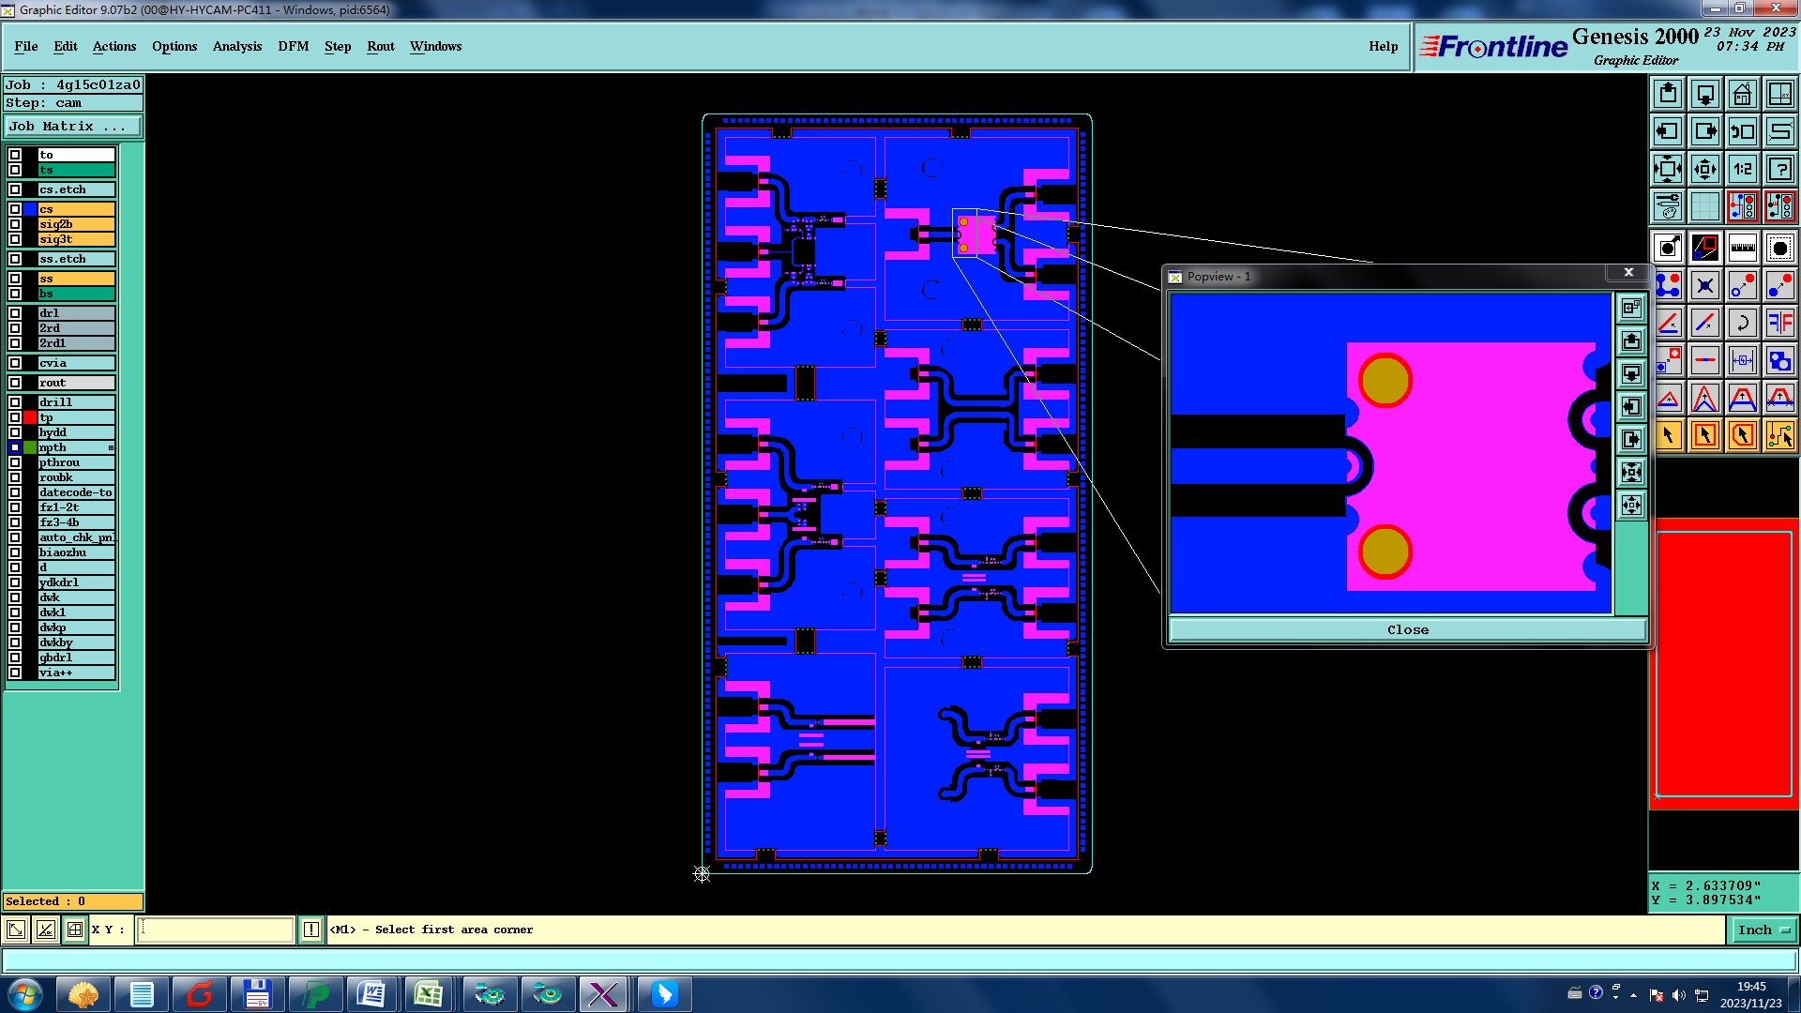Open Excel from the Windows taskbar
This screenshot has height=1013, width=1801.
tap(429, 993)
